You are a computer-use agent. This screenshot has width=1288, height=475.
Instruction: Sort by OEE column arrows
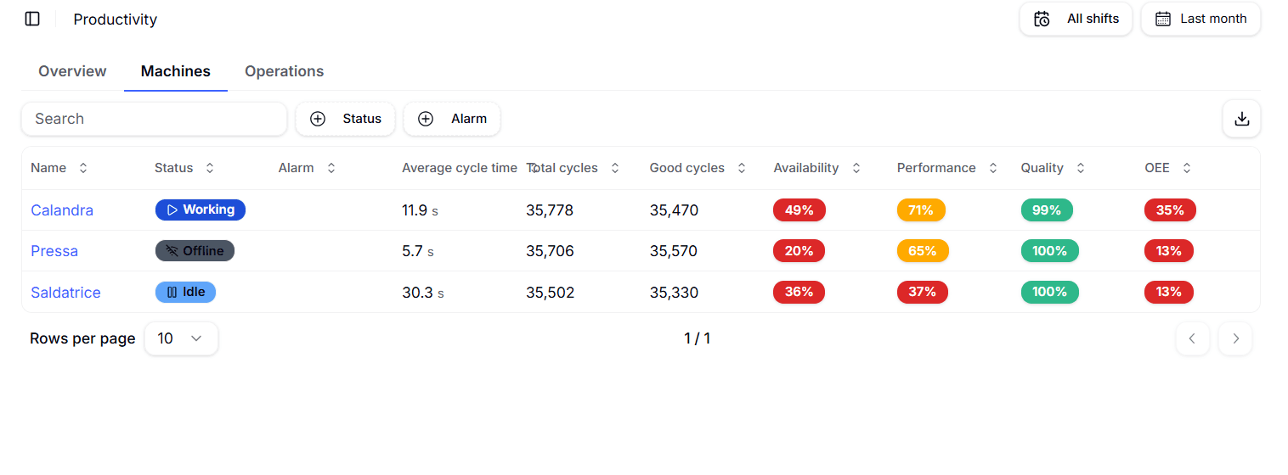pyautogui.click(x=1187, y=168)
